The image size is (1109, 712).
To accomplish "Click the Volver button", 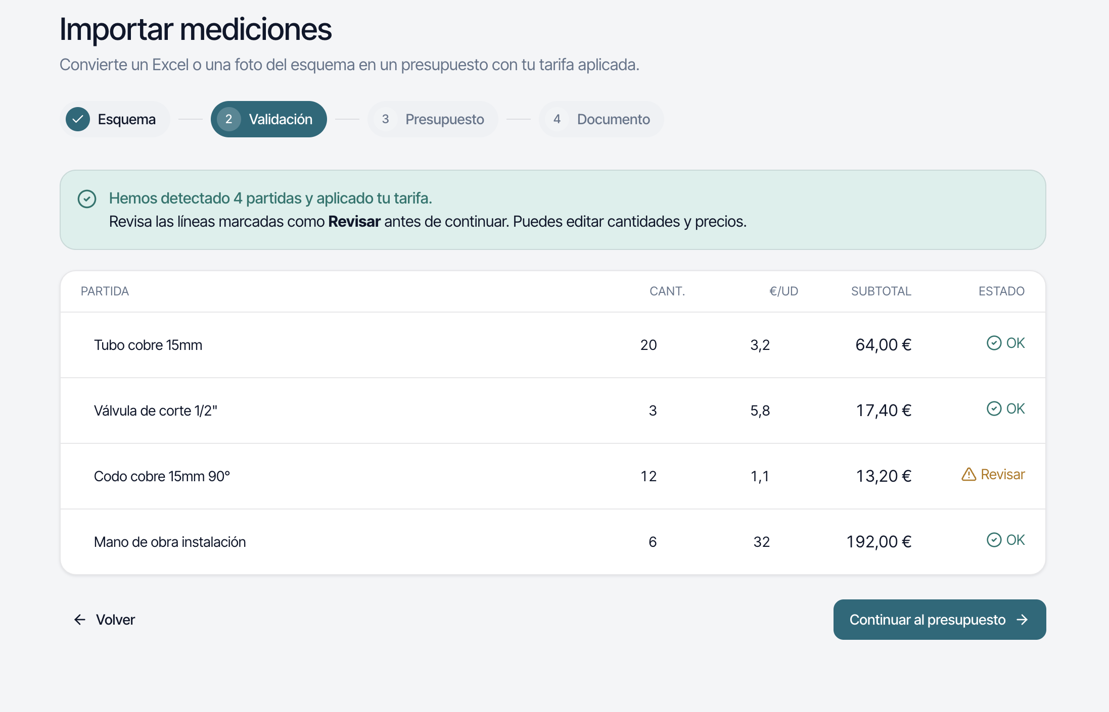I will (104, 620).
